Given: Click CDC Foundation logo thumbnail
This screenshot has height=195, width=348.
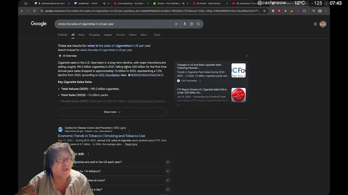Looking at the screenshot, I should click(x=238, y=70).
